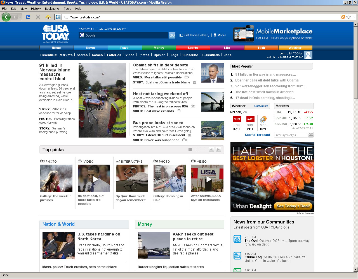Open the Google search provider icon
This screenshot has width=358, height=279.
click(82, 35)
